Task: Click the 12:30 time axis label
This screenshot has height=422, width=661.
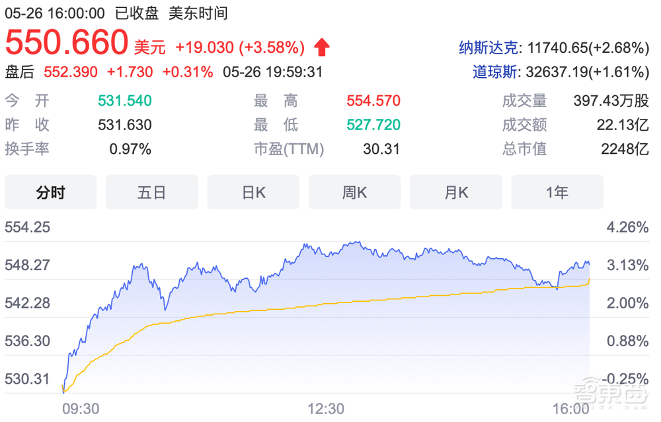Action: point(325,409)
